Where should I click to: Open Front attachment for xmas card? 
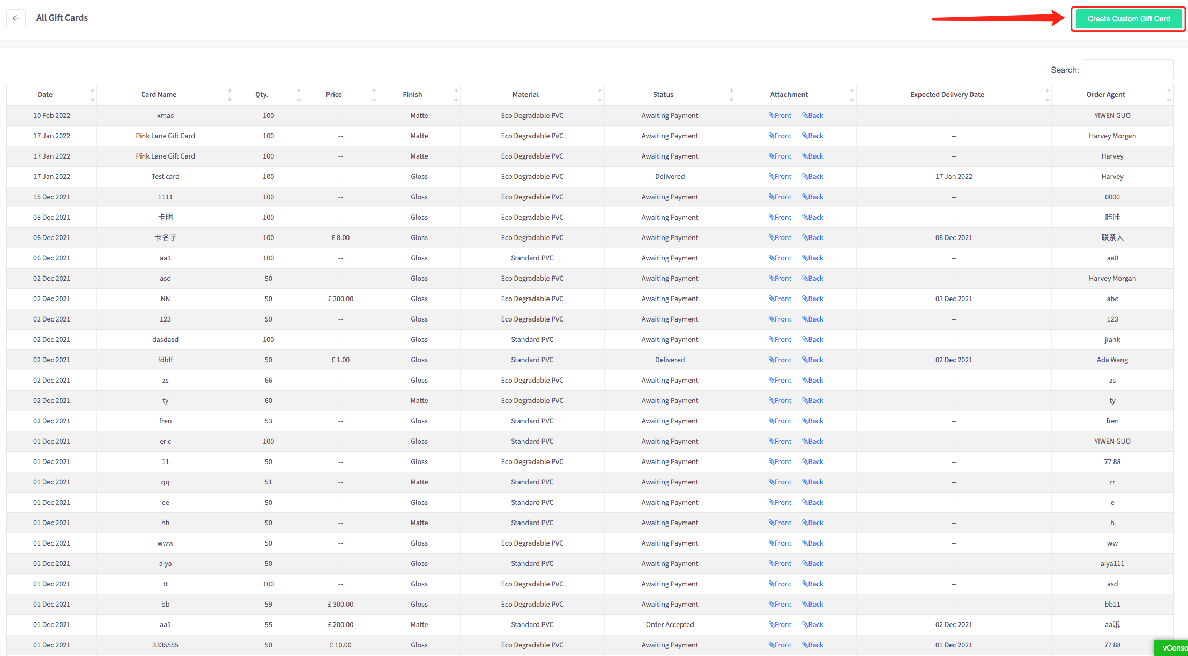[x=780, y=116]
